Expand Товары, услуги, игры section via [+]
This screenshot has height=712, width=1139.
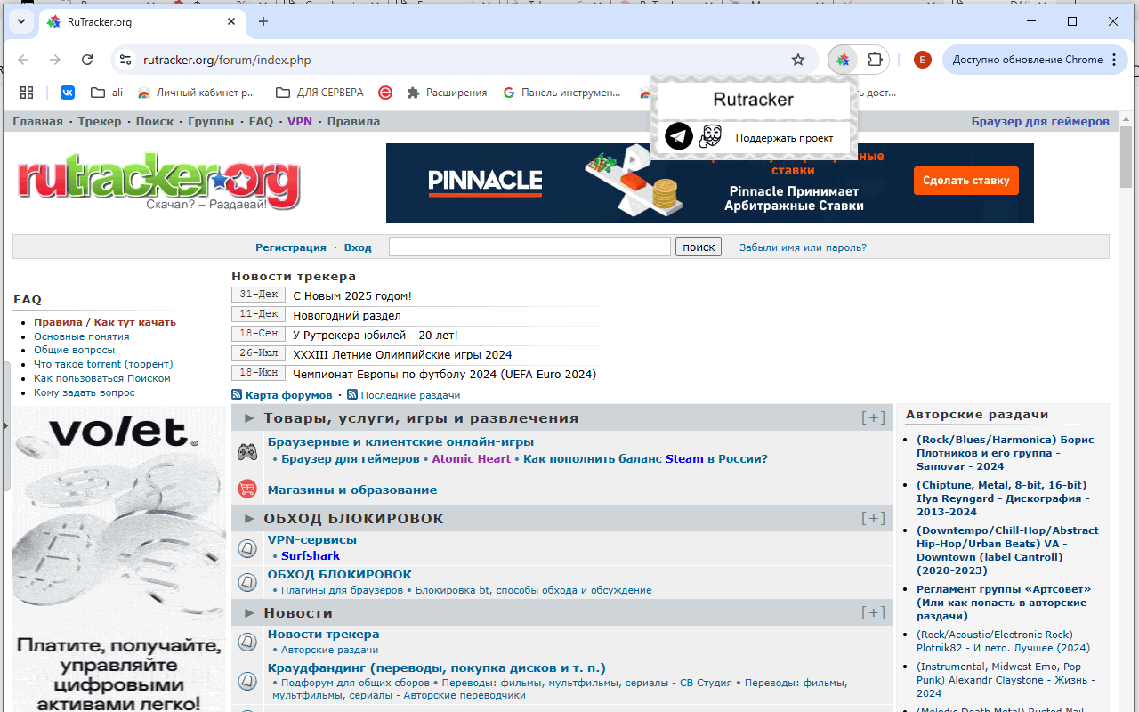coord(872,417)
